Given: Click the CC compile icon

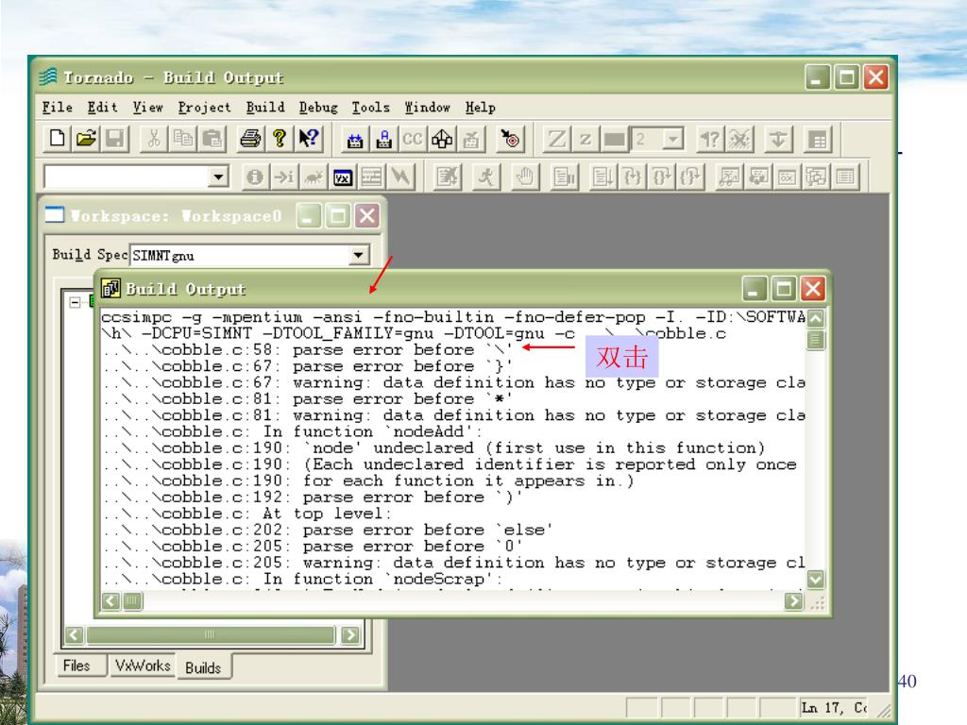Looking at the screenshot, I should click(x=413, y=140).
